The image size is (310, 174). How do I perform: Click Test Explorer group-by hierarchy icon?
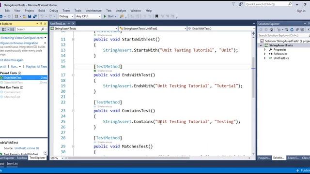pos(4,29)
